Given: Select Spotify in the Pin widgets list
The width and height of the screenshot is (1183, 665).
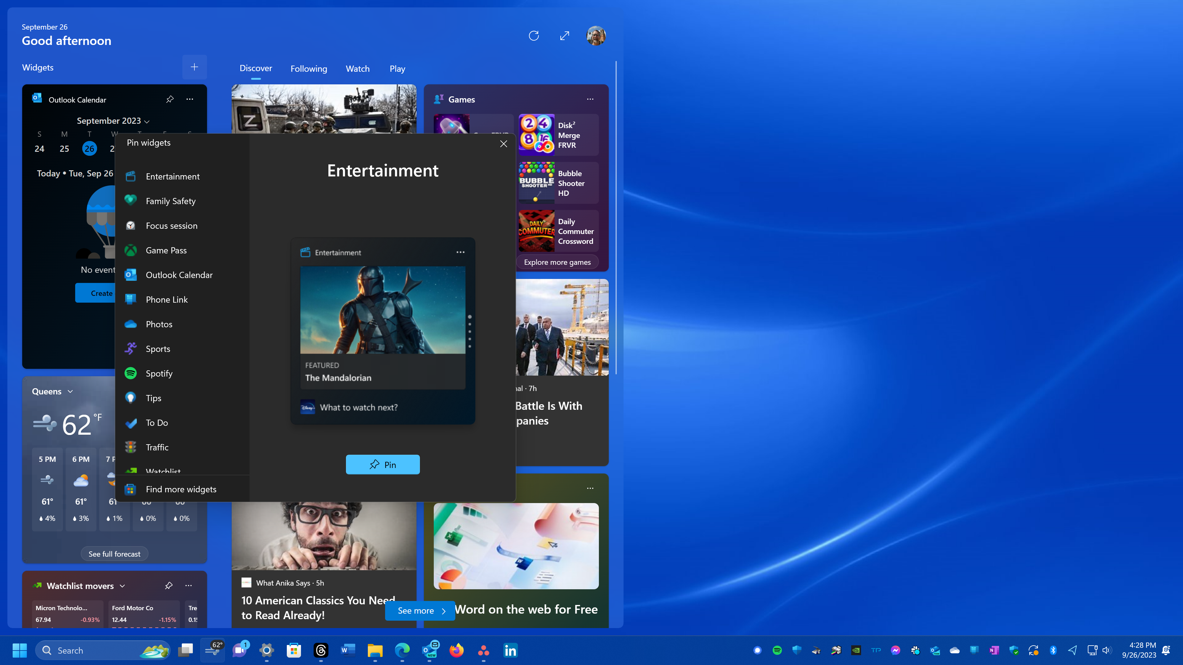Looking at the screenshot, I should tap(159, 373).
